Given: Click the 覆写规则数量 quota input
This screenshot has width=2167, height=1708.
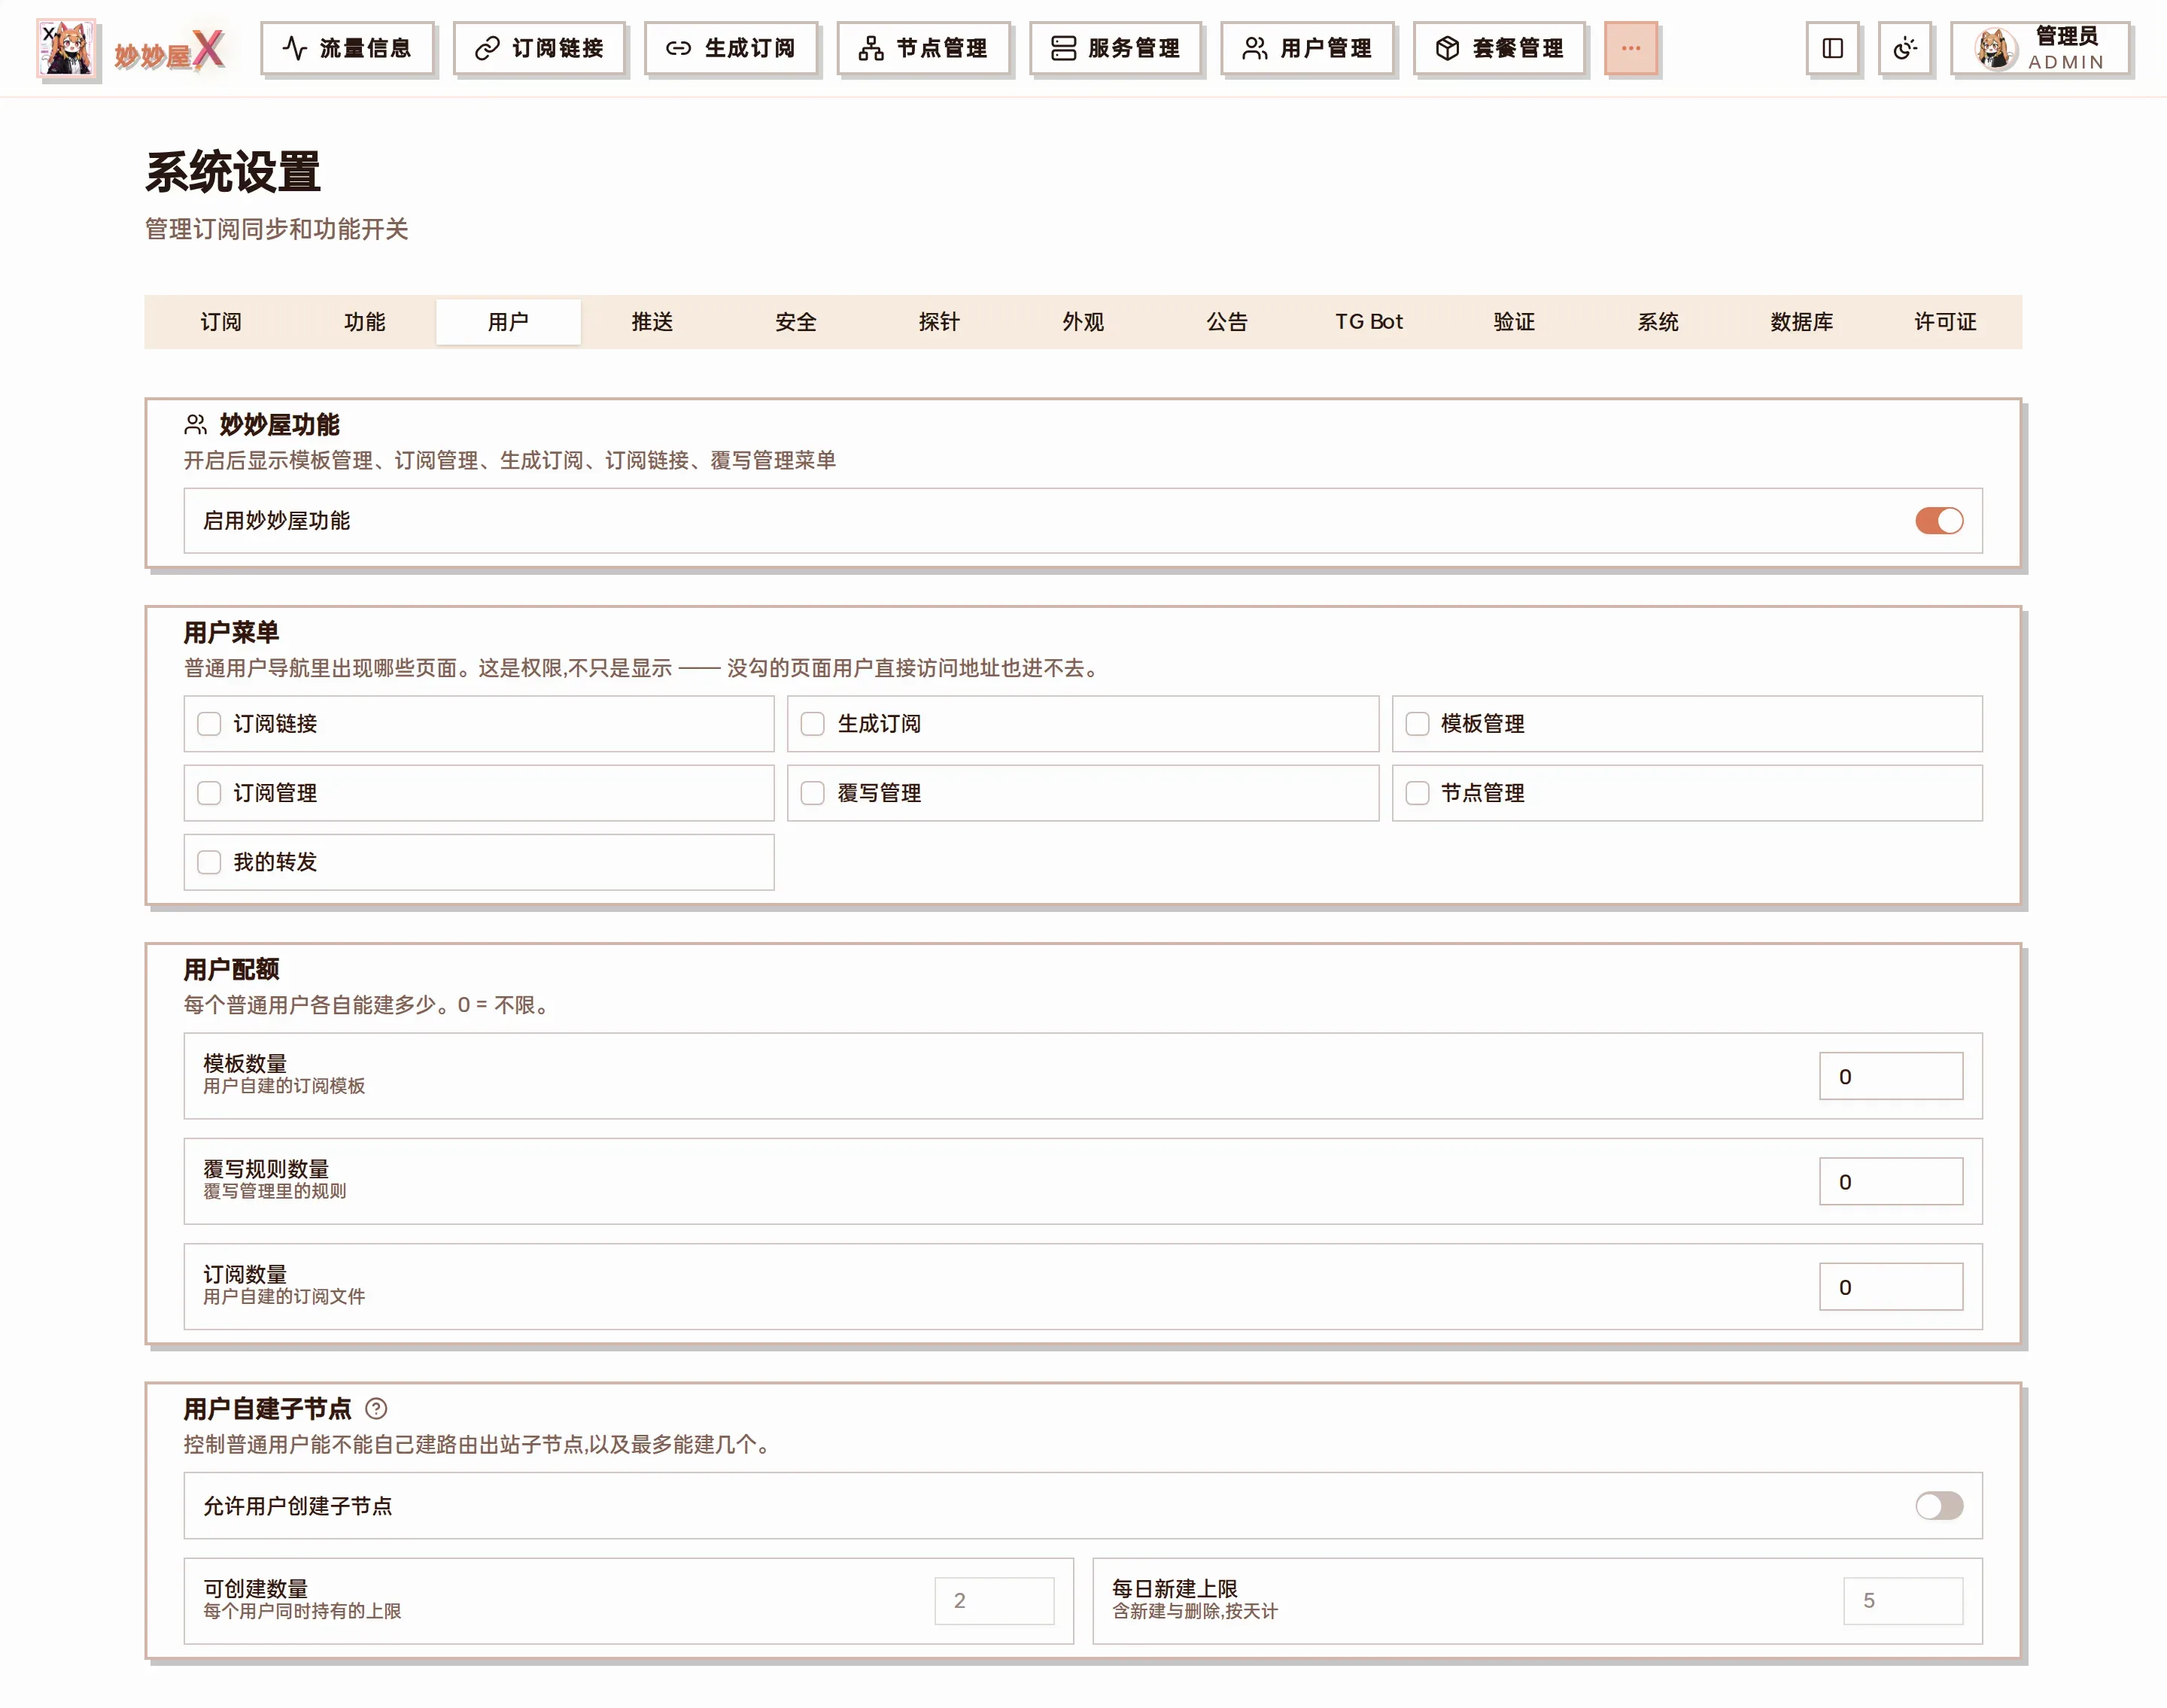Looking at the screenshot, I should pos(1891,1181).
